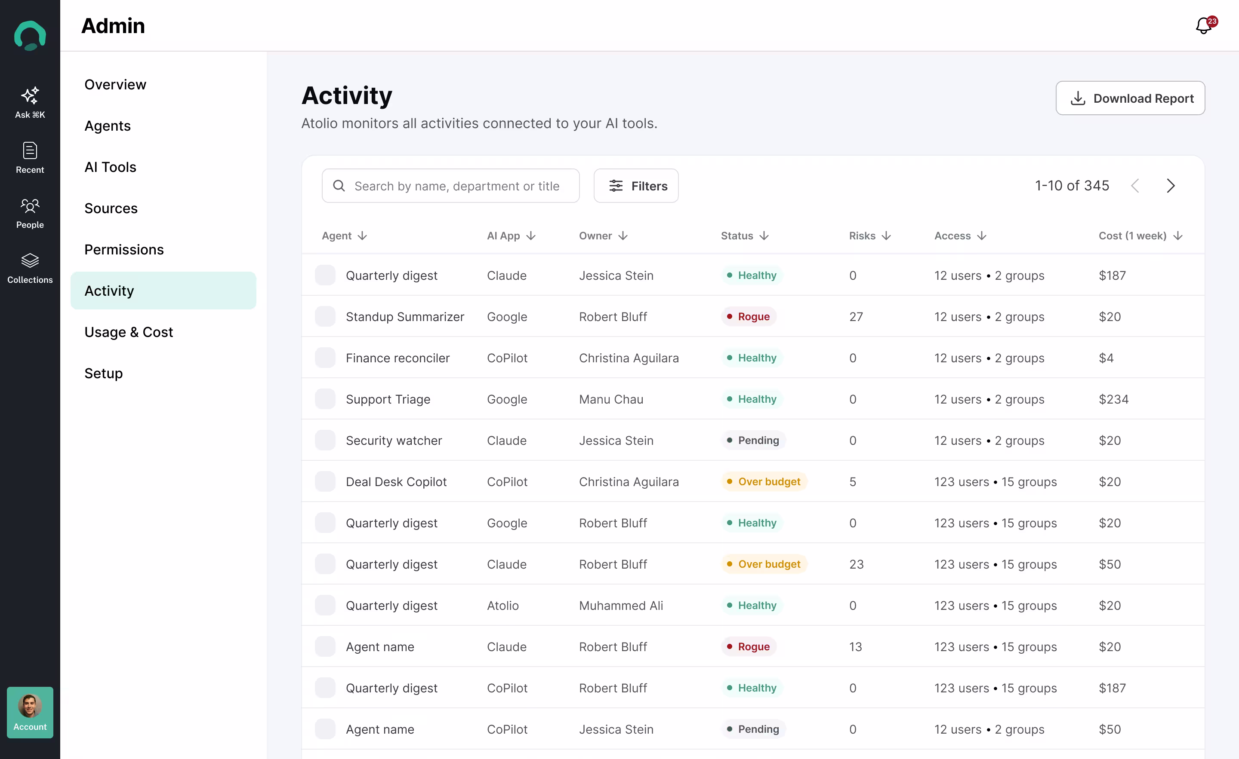Image resolution: width=1239 pixels, height=759 pixels.
Task: Open the Collections layers icon
Action: [30, 260]
